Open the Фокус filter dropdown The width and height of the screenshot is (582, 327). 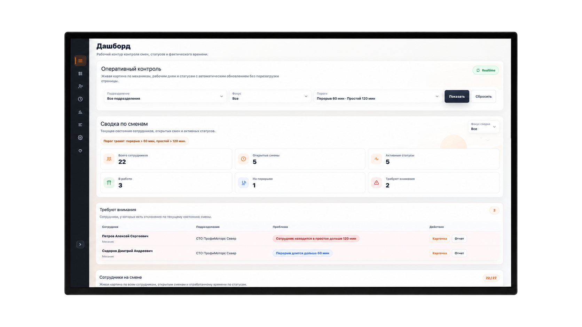pos(270,96)
